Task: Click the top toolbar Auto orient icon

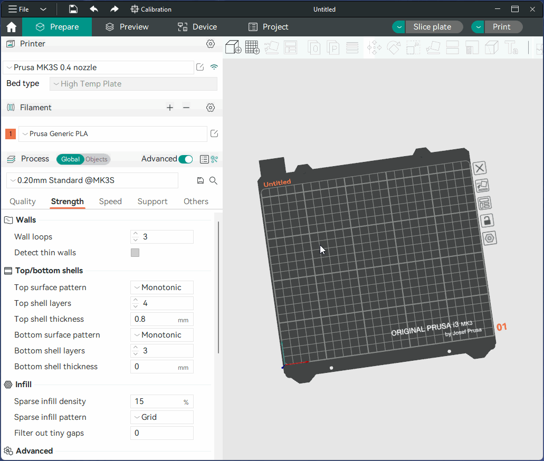Action: (x=272, y=47)
